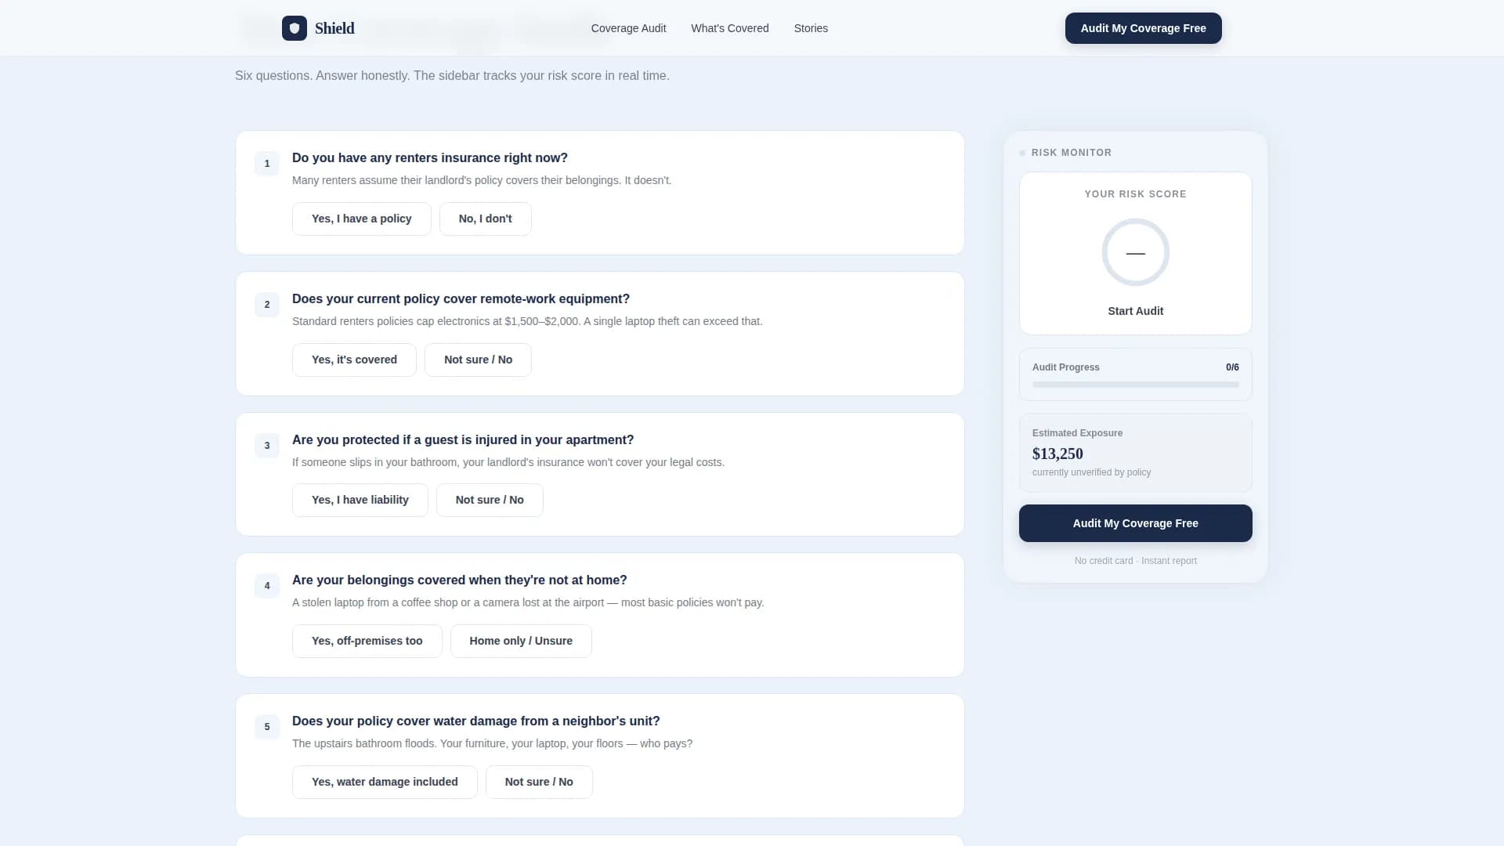1504x846 pixels.
Task: Click "Are your belongings covered when they're not at home?"
Action: (460, 580)
